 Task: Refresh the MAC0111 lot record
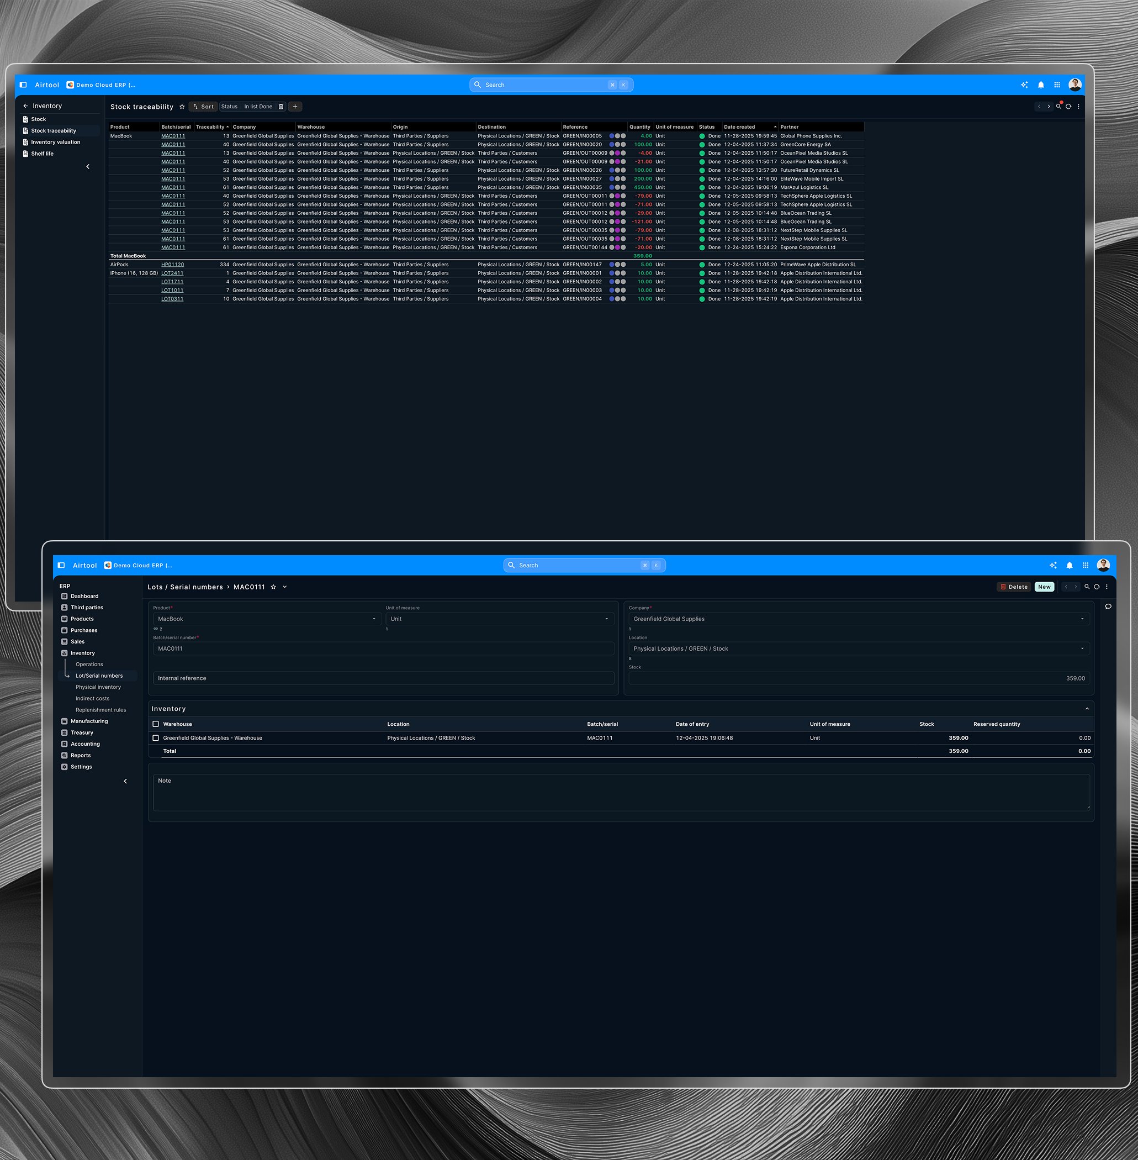[x=1097, y=587]
